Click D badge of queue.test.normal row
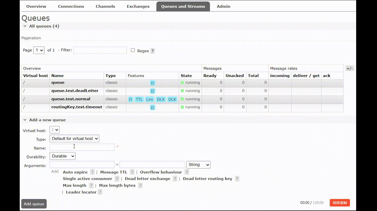 coord(130,99)
